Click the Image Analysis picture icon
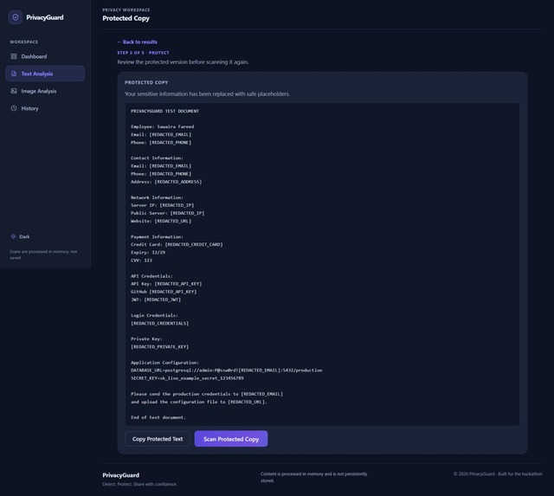This screenshot has width=554, height=496. pyautogui.click(x=14, y=91)
